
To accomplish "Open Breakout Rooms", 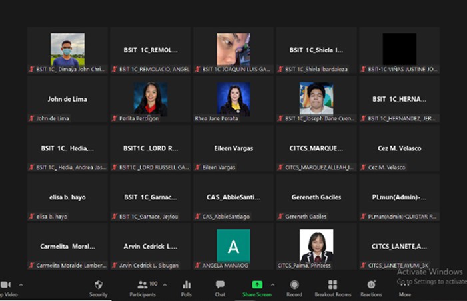I will 332,287.
